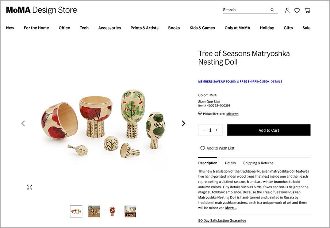The height and width of the screenshot is (228, 330).
Task: Decrease quantity with minus button
Action: [204, 130]
